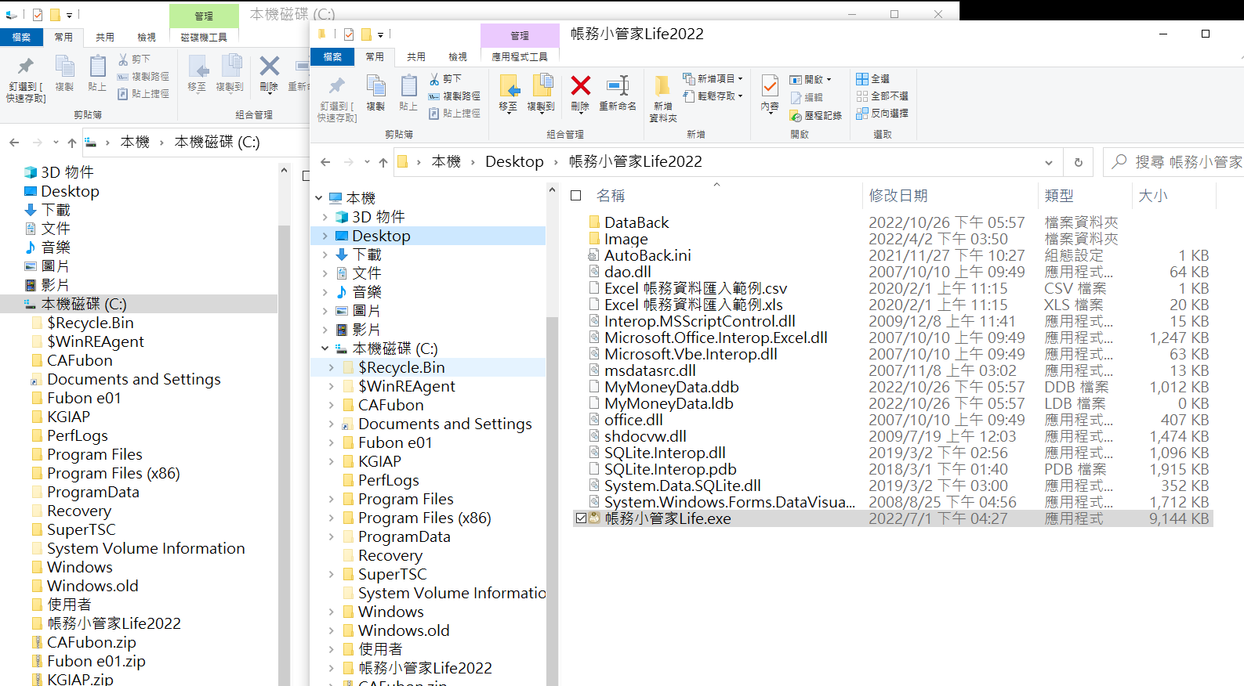Go back using front window back arrow

pos(326,162)
